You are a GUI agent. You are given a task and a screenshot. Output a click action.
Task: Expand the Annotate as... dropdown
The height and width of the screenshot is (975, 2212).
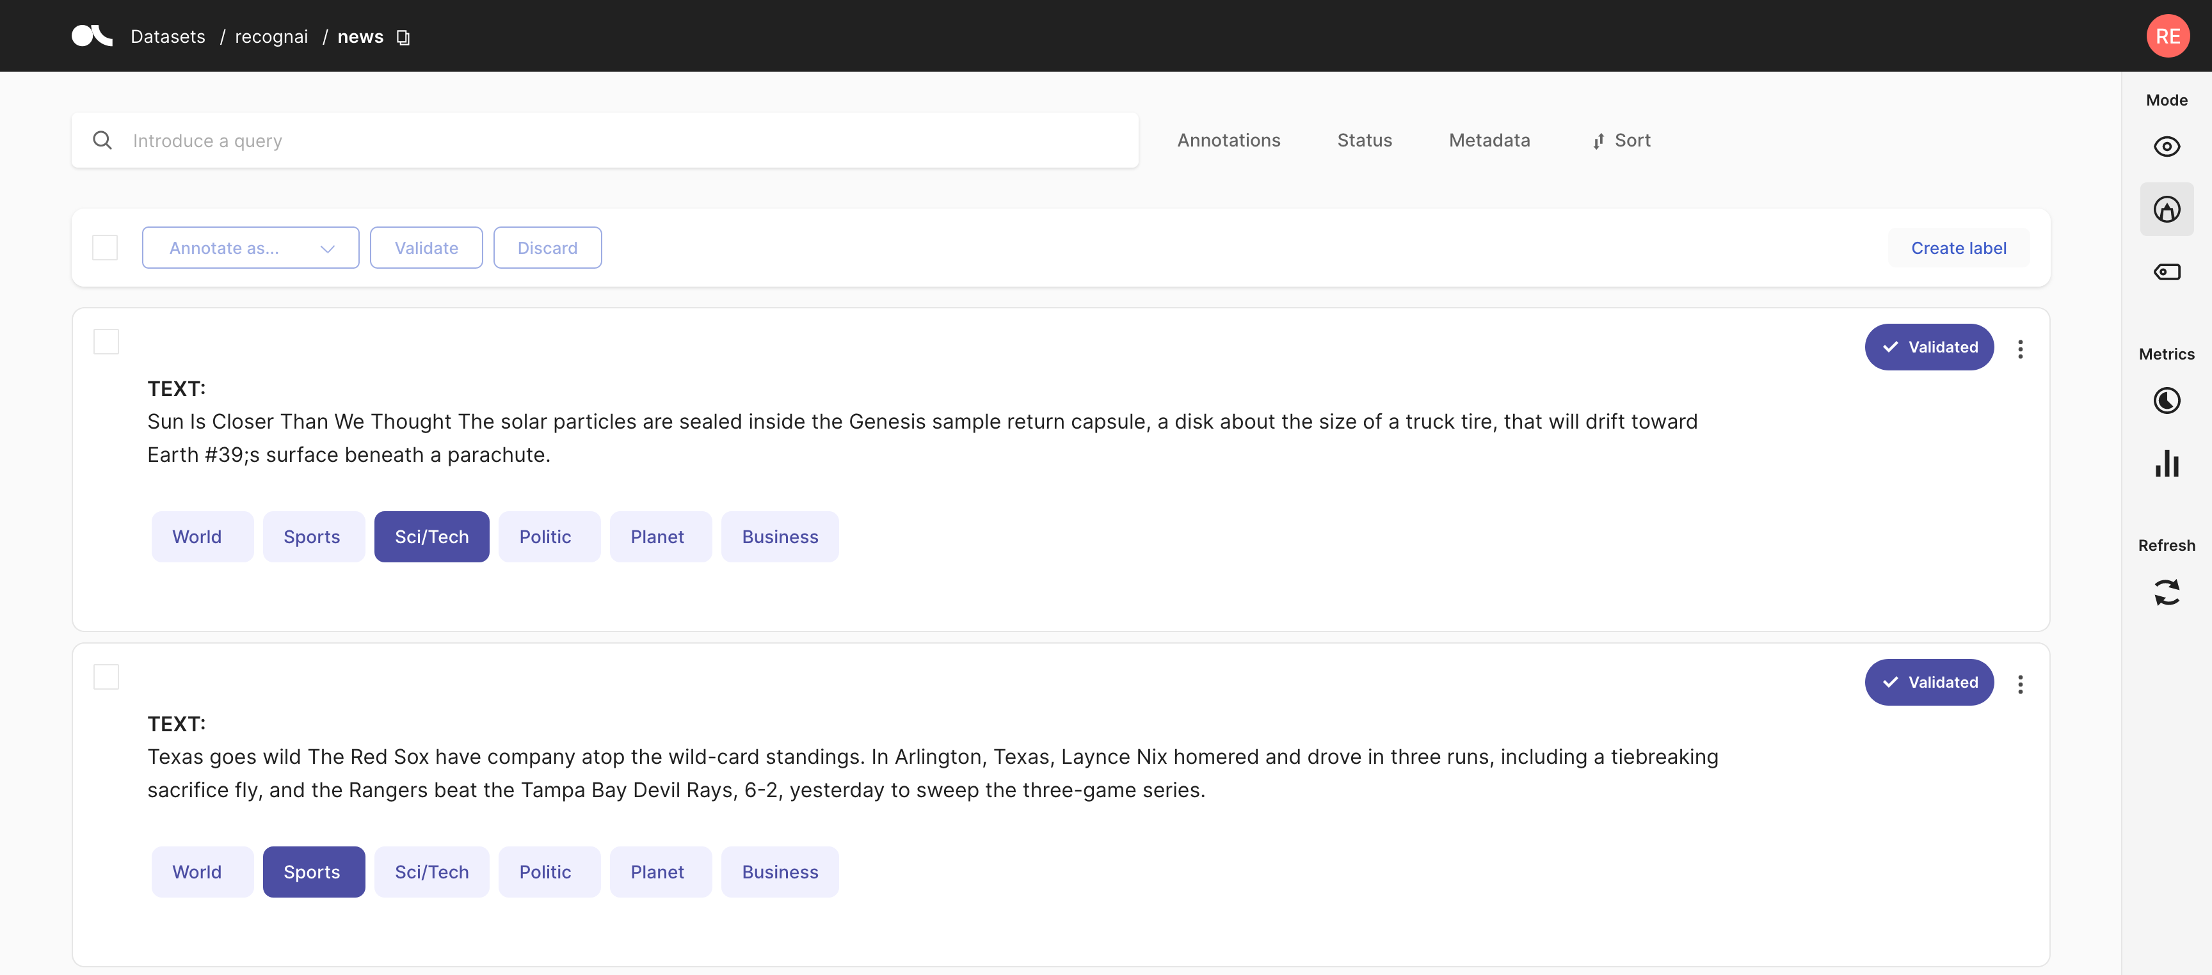[250, 248]
